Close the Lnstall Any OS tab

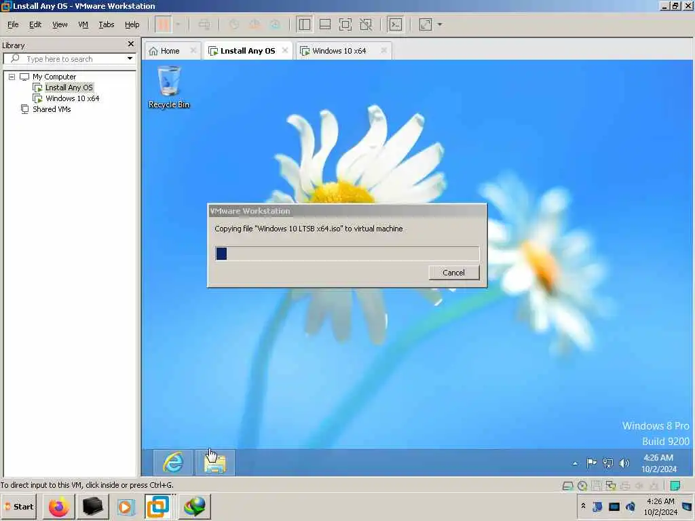[285, 50]
